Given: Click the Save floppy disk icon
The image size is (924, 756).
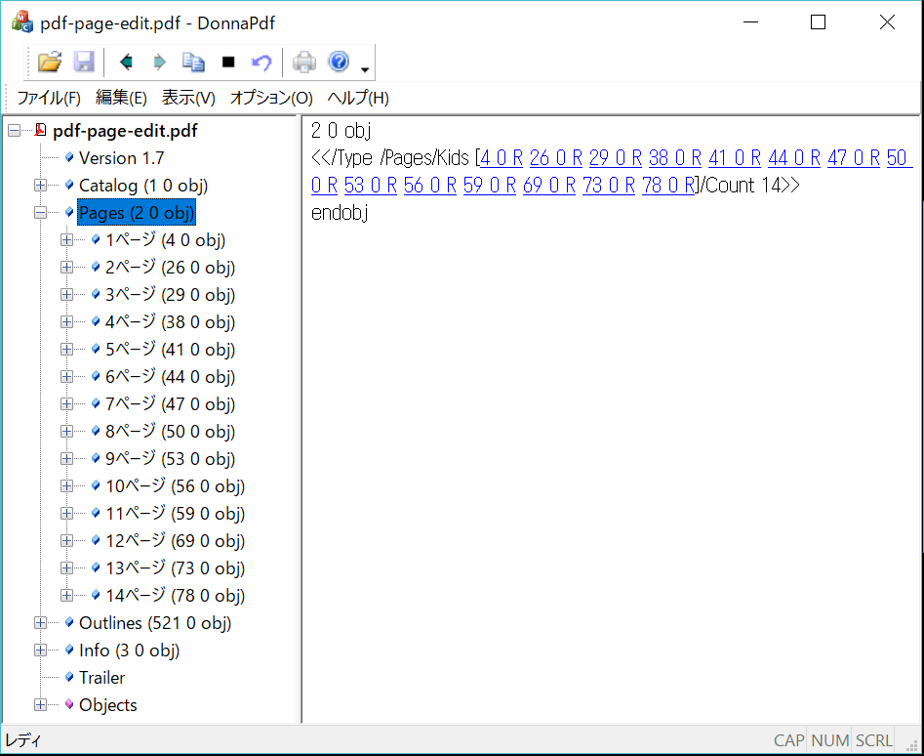Looking at the screenshot, I should click(84, 63).
